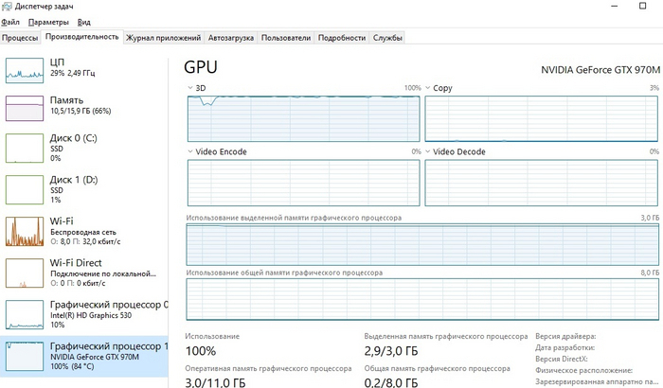Open Диск 0 (C:) performance thumbnail

26,149
